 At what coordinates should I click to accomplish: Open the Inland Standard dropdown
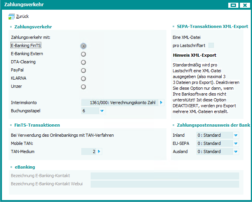tap(236, 135)
